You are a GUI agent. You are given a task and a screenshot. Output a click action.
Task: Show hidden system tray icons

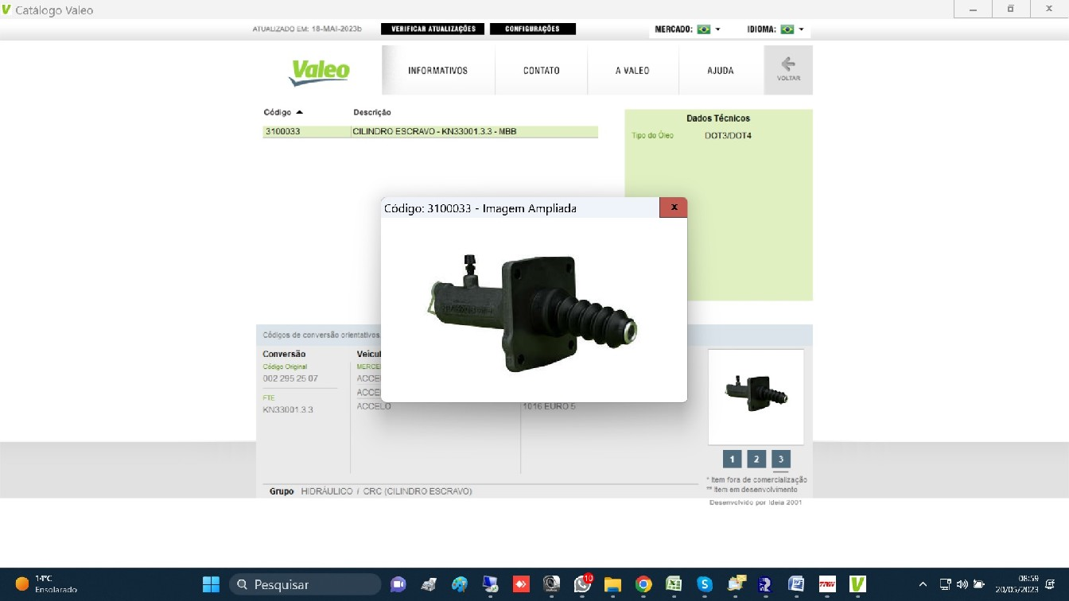pyautogui.click(x=923, y=584)
